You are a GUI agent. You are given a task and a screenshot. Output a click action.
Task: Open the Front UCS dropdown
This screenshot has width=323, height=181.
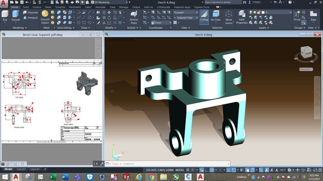click(161, 23)
